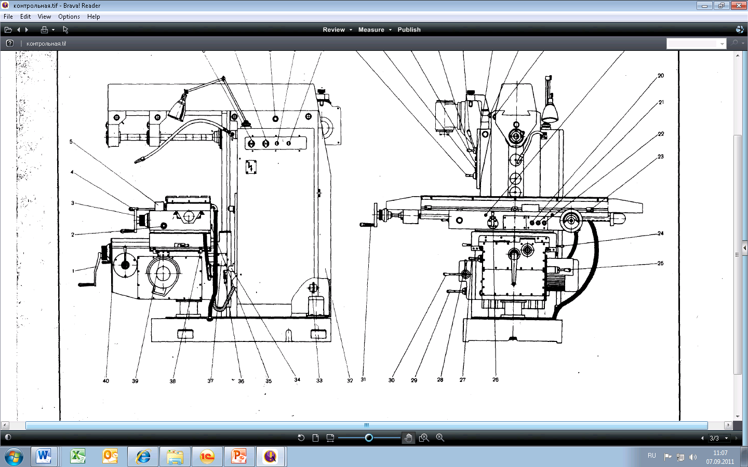
Task: Click the search magnifier icon
Action: (x=734, y=43)
